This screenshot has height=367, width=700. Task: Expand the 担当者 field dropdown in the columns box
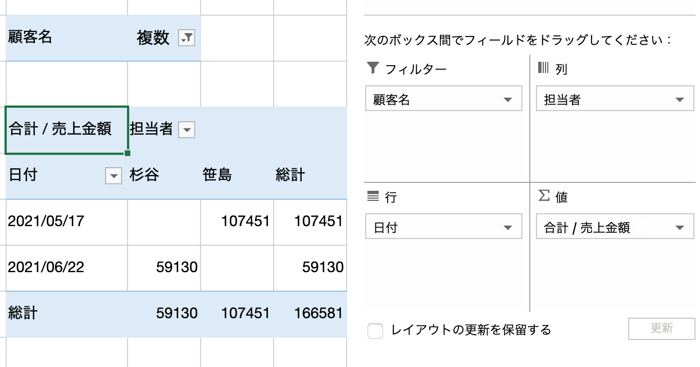tap(680, 100)
